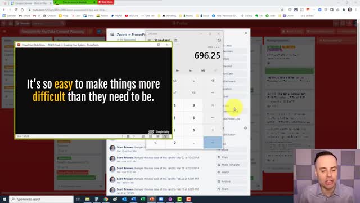Open the PayPal bookmark

click(x=116, y=16)
